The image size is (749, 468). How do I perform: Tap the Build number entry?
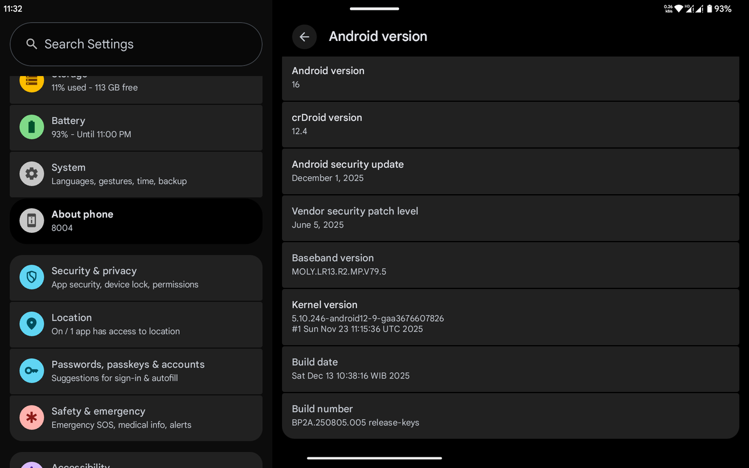point(510,415)
